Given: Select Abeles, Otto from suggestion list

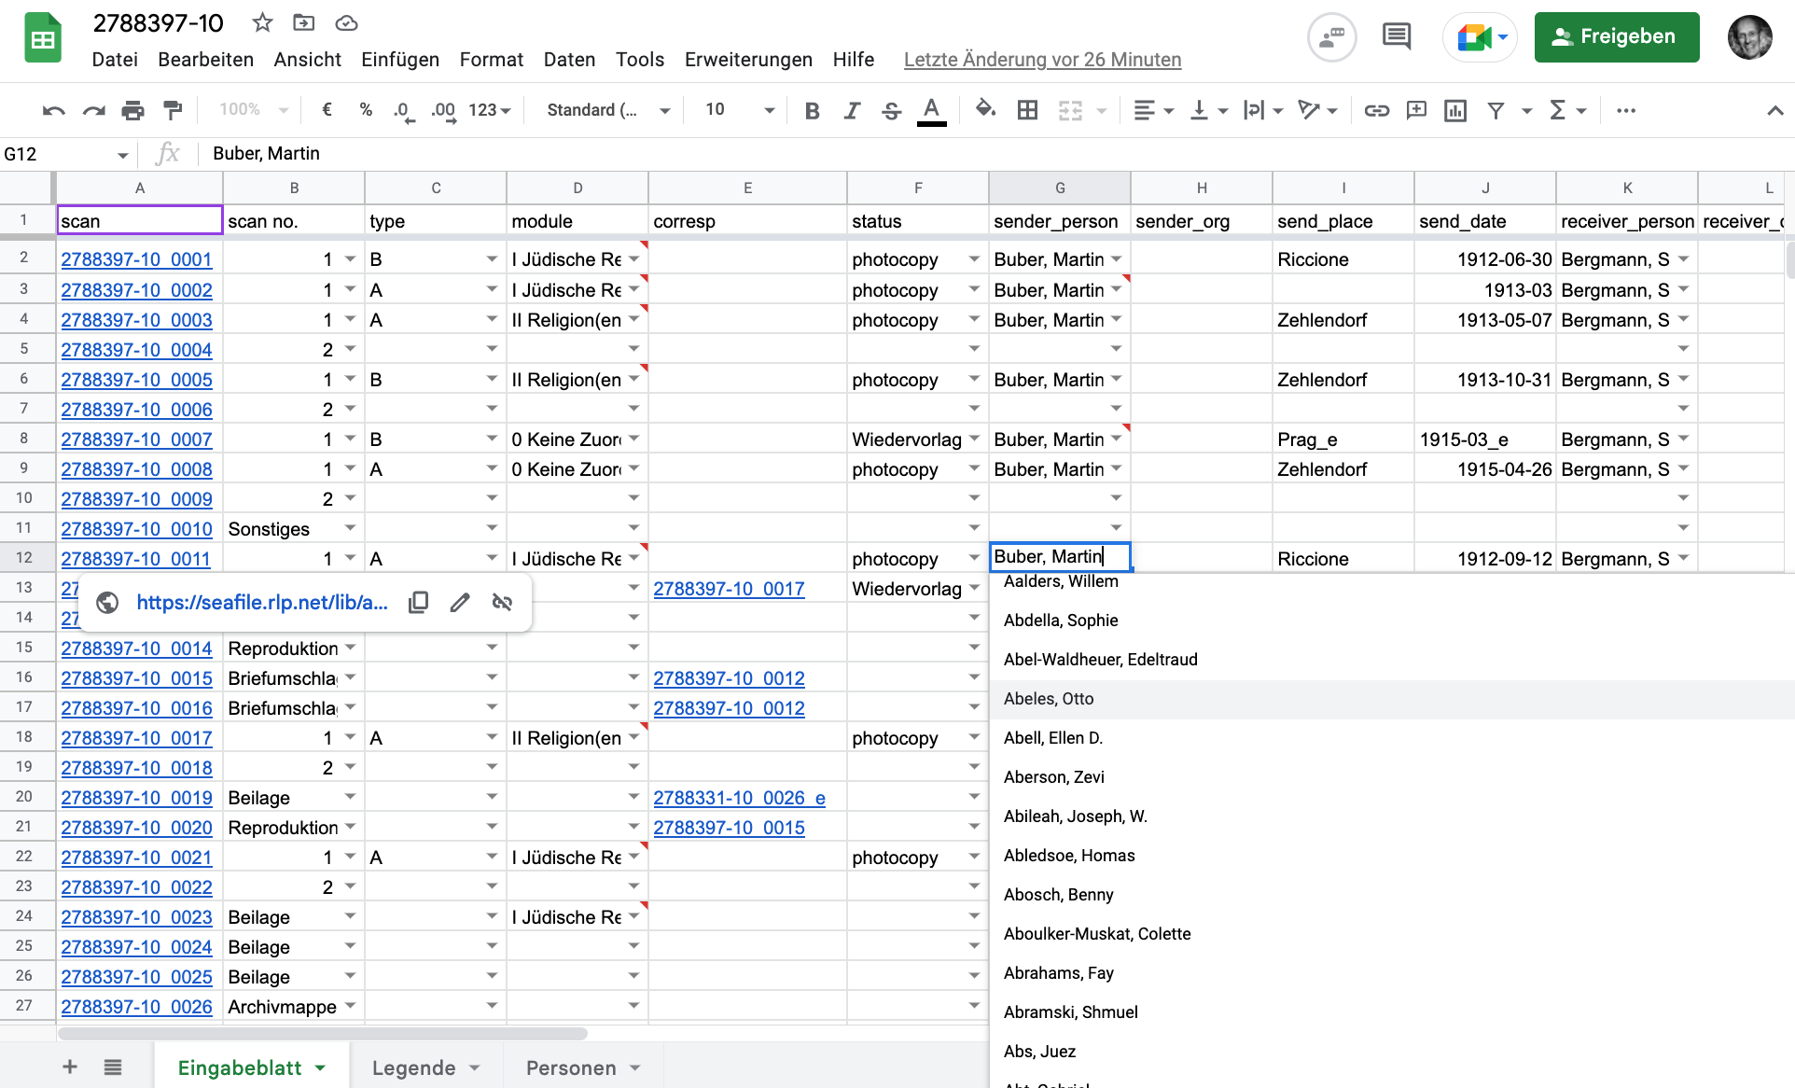Looking at the screenshot, I should point(1049,699).
